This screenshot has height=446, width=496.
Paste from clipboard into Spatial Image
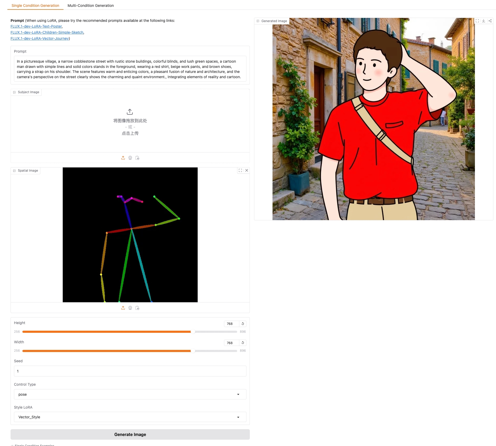coord(137,308)
